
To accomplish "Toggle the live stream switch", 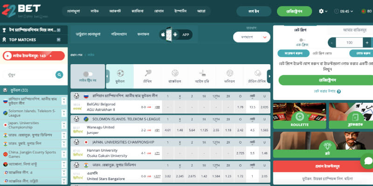I will 88,74.
